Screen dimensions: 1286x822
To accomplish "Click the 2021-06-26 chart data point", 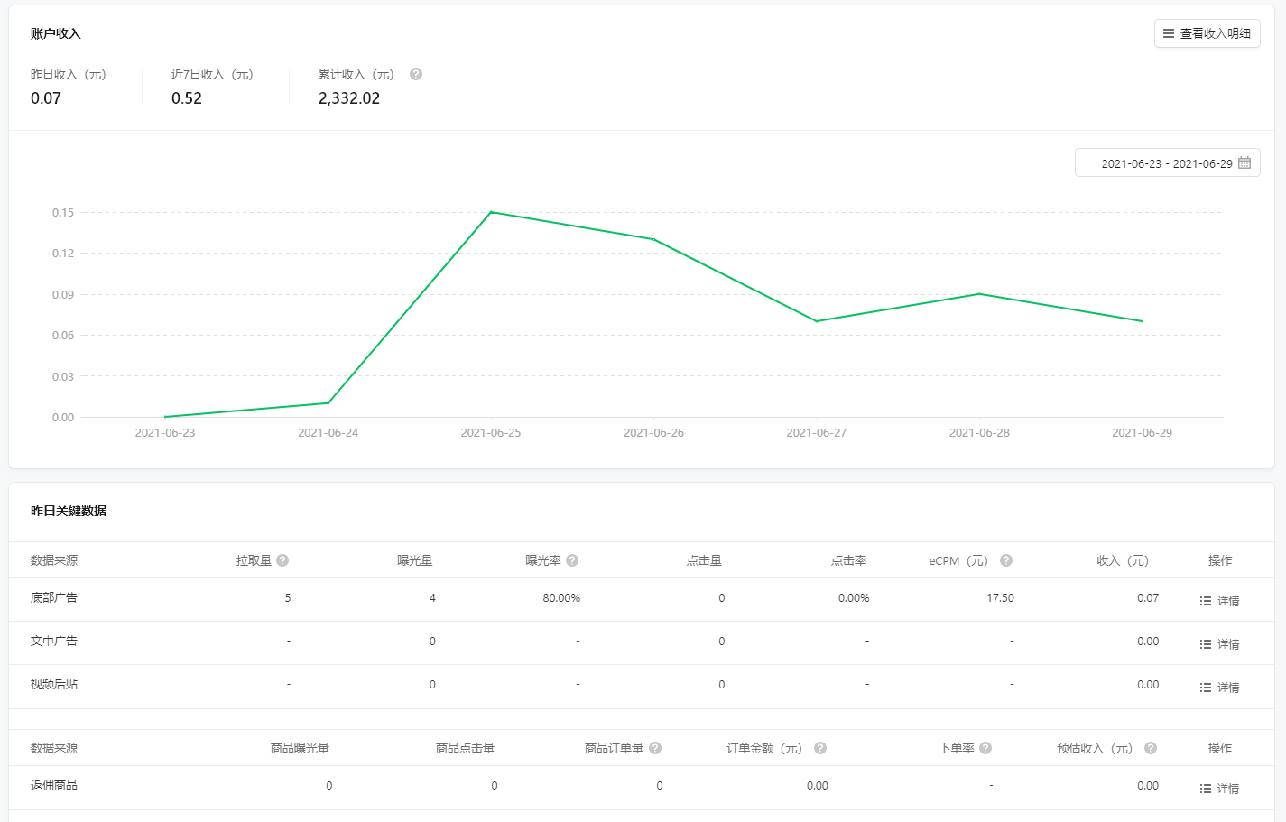I will tap(653, 239).
